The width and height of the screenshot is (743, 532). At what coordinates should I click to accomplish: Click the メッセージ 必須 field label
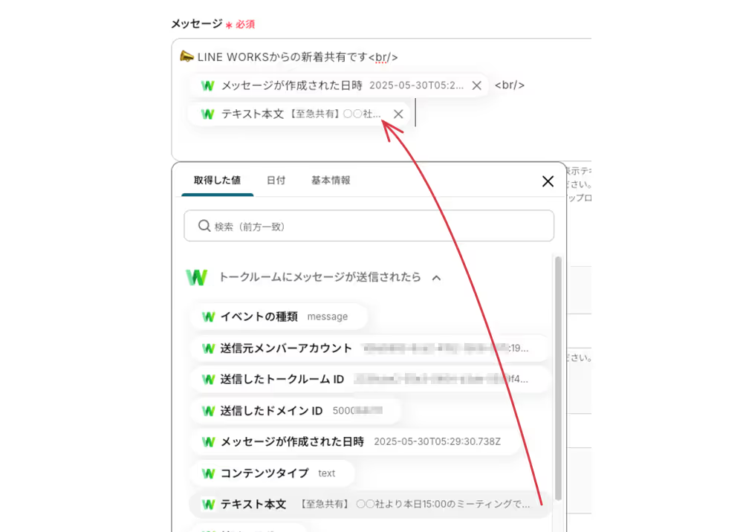tap(212, 24)
